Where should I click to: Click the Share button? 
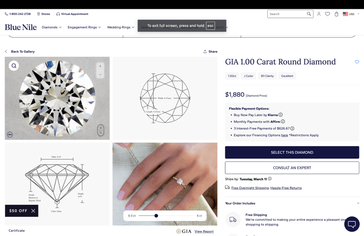point(210,51)
